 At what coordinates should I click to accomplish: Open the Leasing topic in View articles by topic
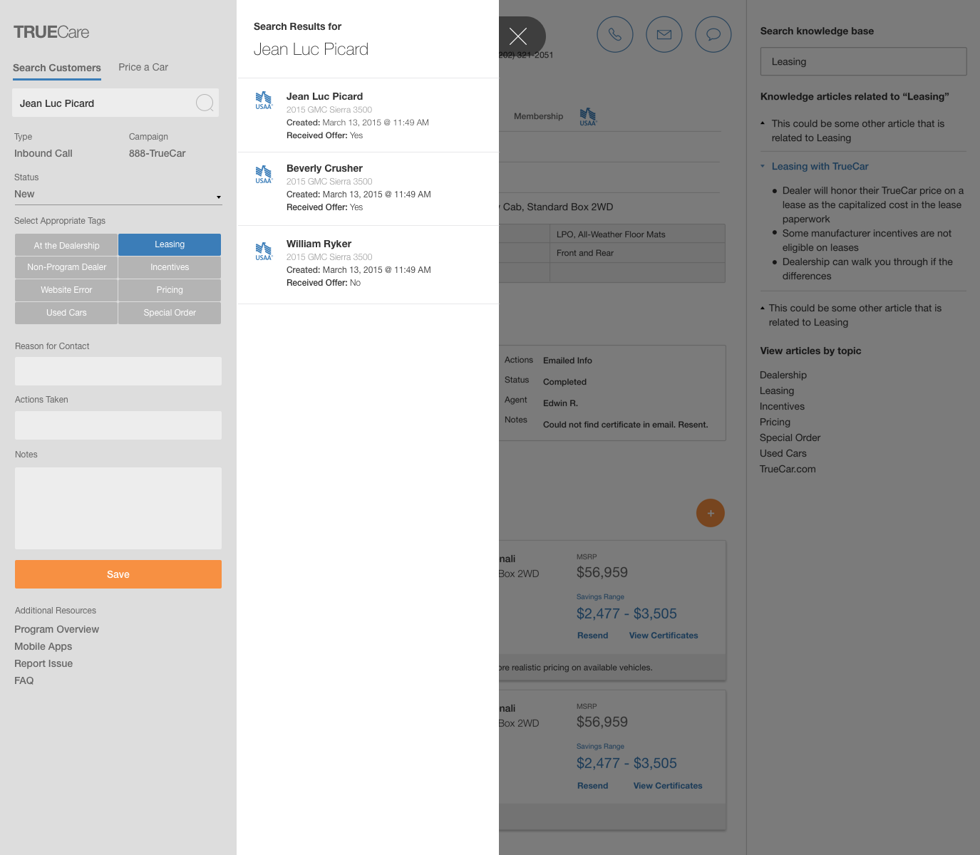[x=776, y=390]
